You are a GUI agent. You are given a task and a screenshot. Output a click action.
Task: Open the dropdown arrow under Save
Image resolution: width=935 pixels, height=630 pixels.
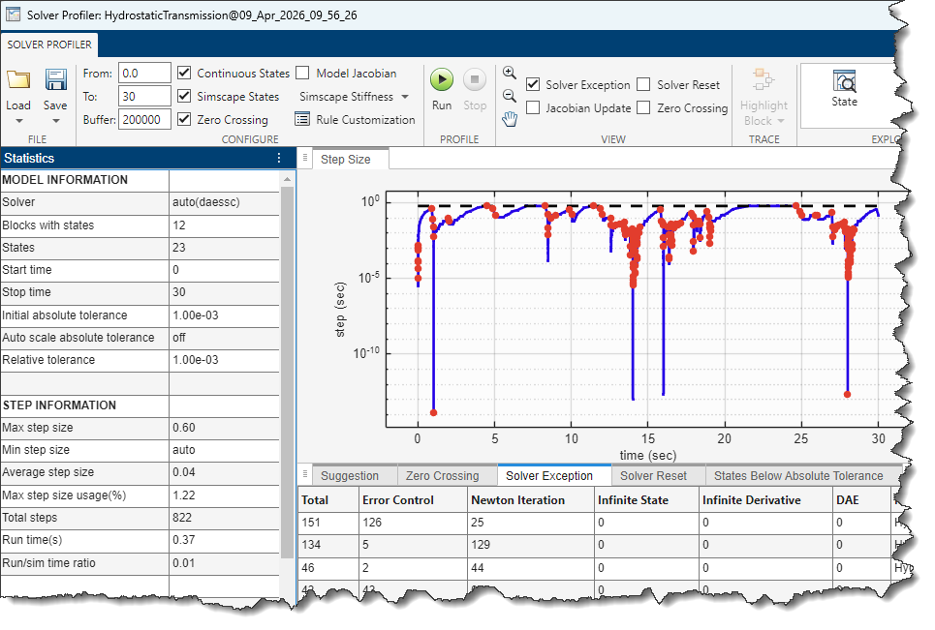coord(55,122)
